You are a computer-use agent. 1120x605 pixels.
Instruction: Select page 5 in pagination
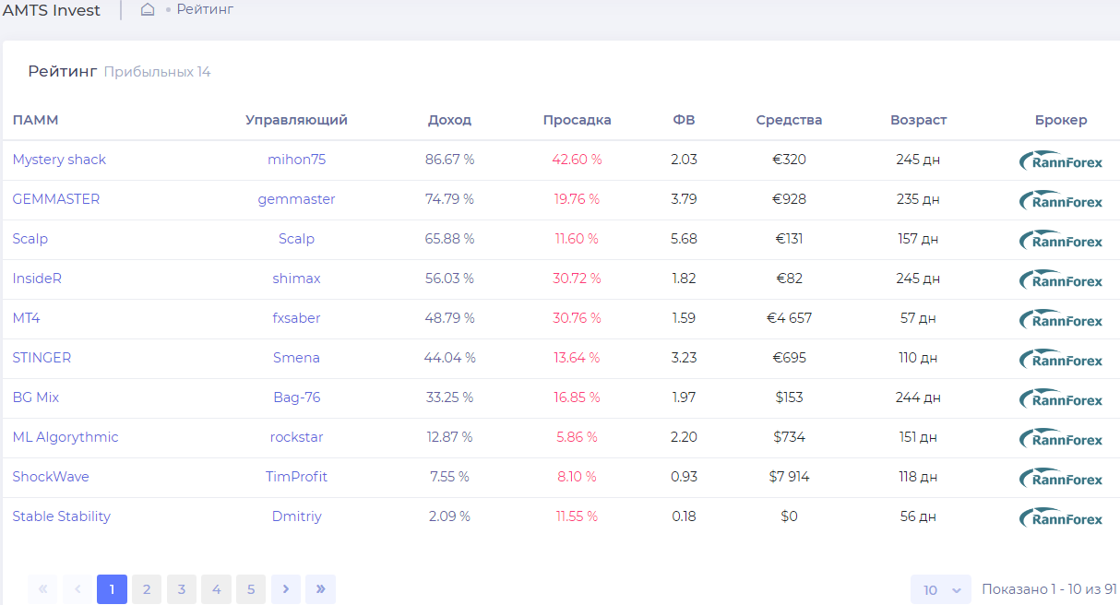(251, 589)
